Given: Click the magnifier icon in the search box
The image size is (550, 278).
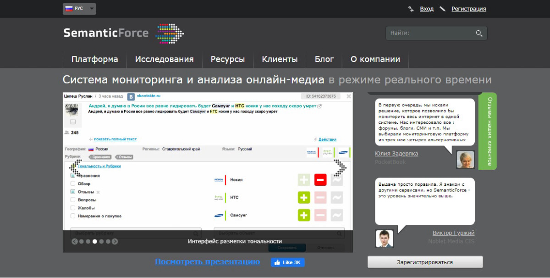Looking at the screenshot, I should tap(479, 33).
